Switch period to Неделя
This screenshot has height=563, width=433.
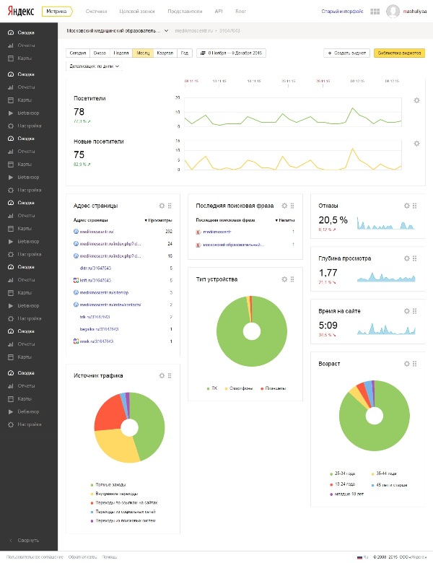[x=121, y=53]
